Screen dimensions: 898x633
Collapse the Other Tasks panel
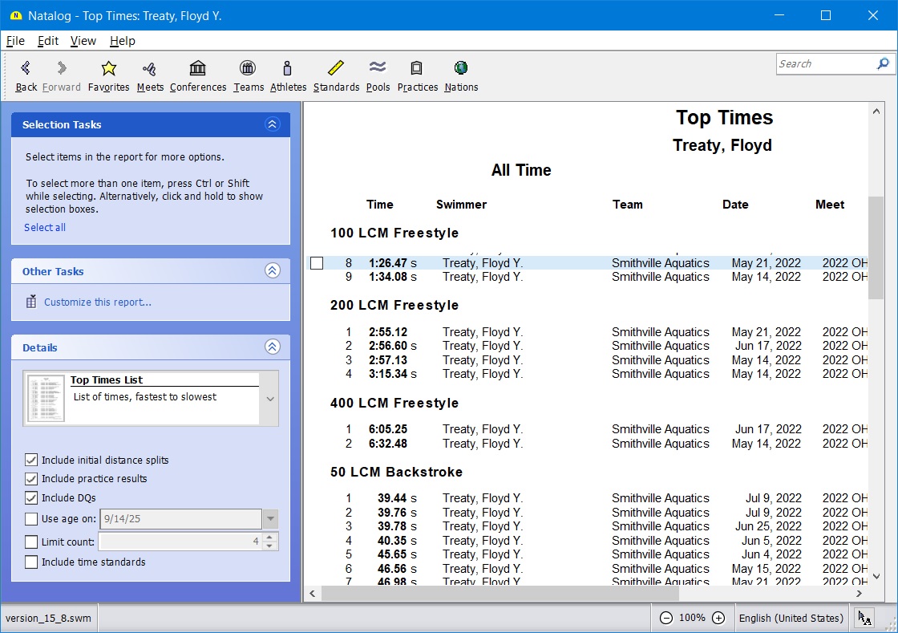coord(272,271)
